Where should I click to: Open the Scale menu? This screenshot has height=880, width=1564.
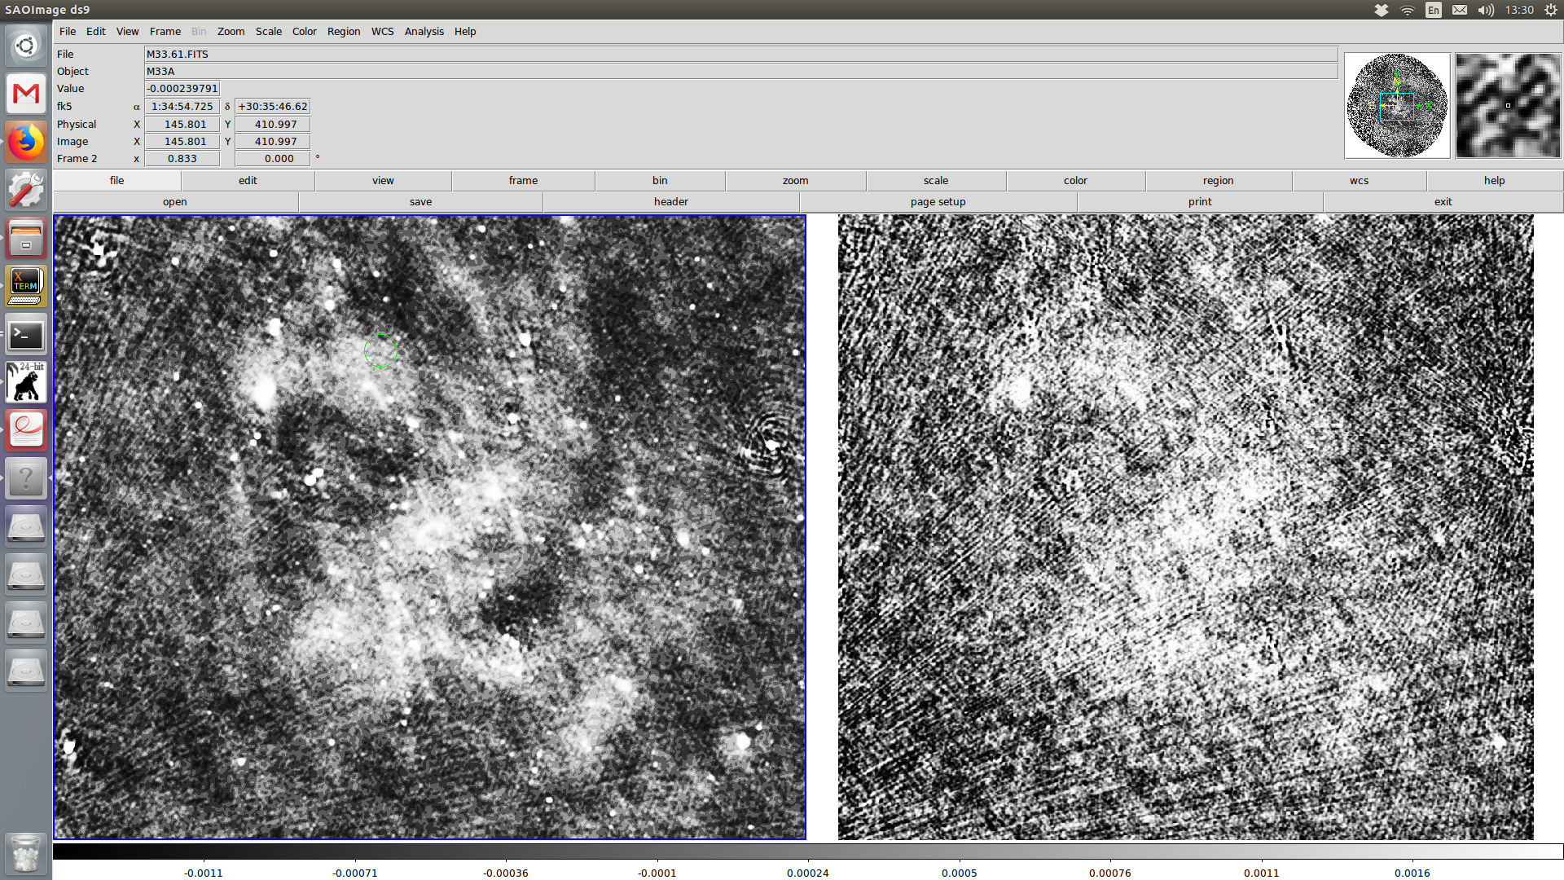point(268,31)
